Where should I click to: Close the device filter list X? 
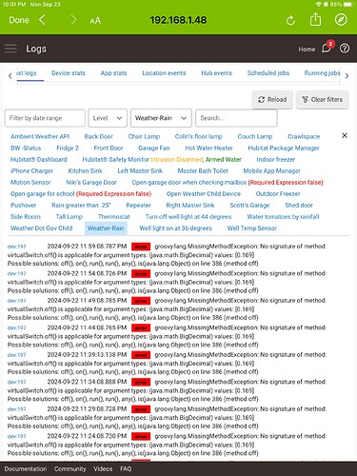coord(345,135)
